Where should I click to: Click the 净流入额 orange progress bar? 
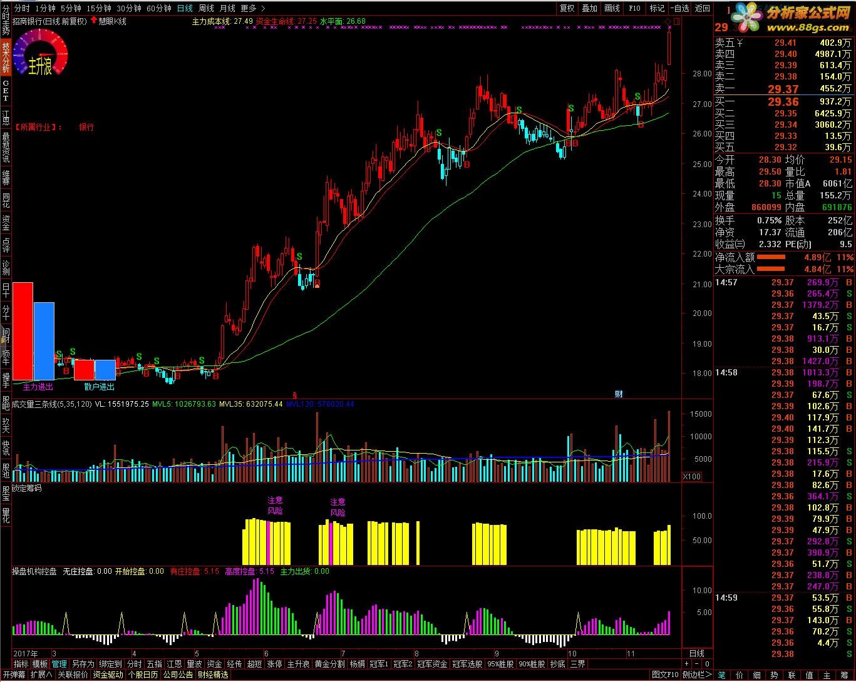[771, 257]
